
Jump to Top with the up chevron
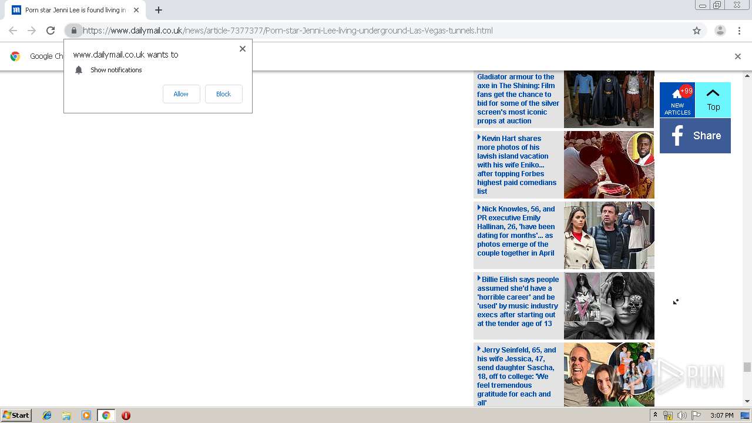pyautogui.click(x=713, y=100)
